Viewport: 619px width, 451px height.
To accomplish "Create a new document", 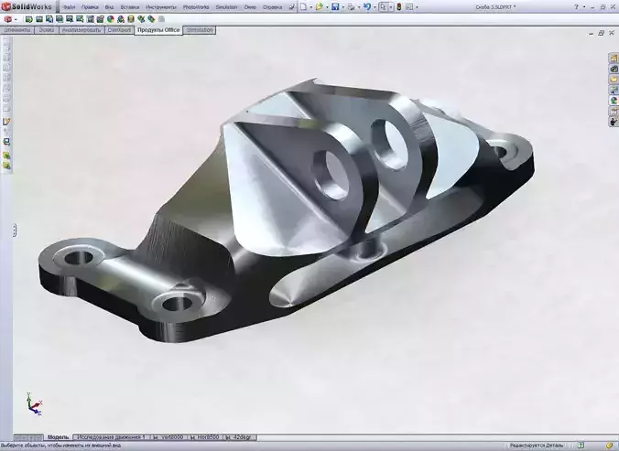I will click(x=303, y=6).
